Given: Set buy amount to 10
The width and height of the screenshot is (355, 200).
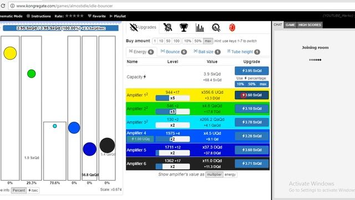Looking at the screenshot, I should coord(161,41).
